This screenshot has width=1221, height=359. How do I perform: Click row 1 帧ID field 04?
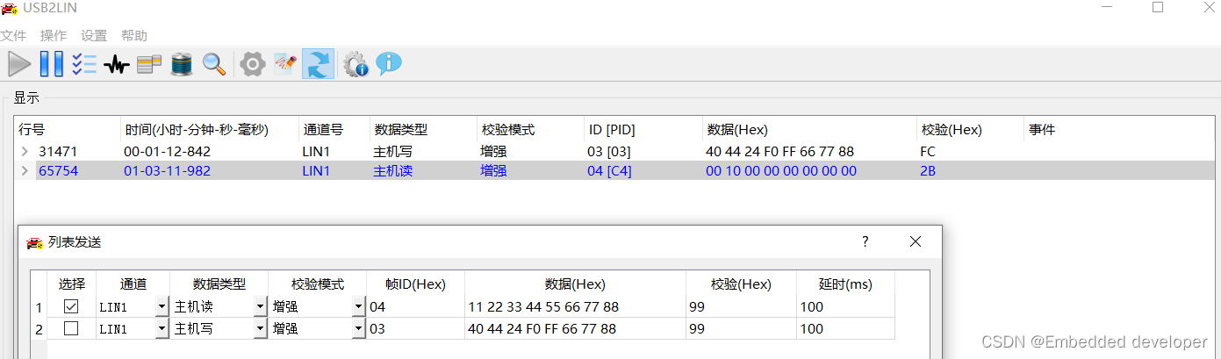pyautogui.click(x=415, y=306)
